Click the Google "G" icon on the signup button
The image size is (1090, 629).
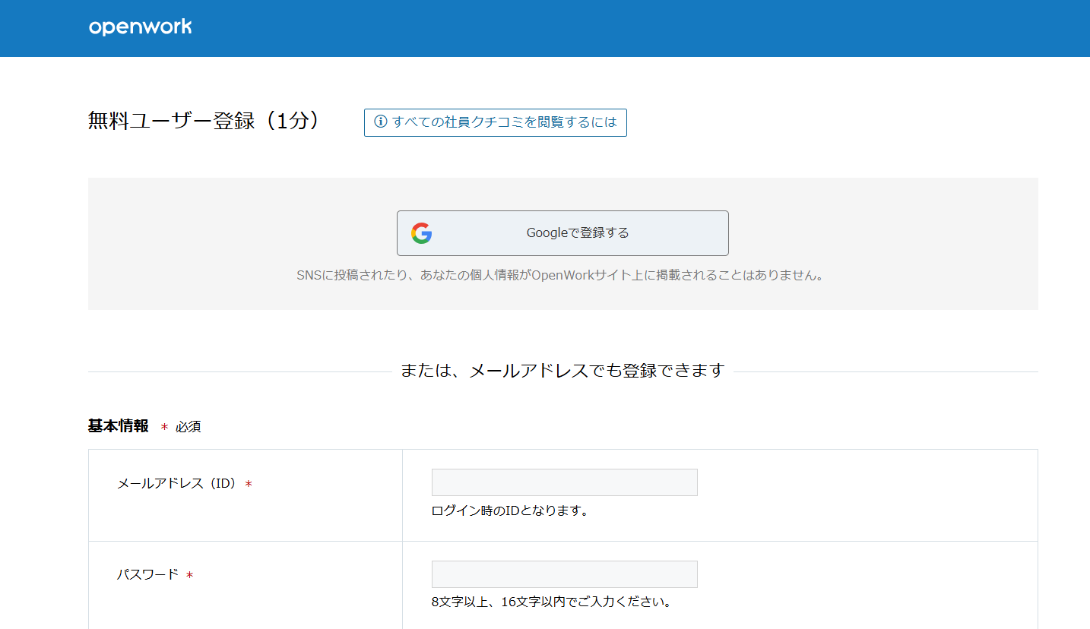point(423,233)
